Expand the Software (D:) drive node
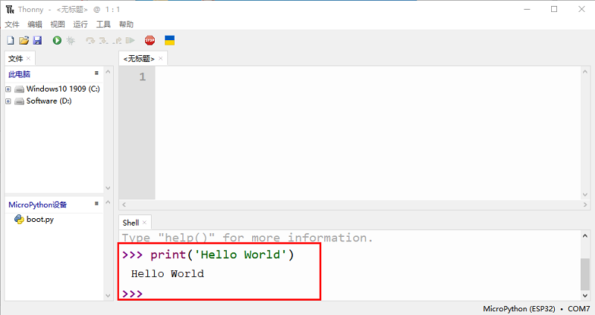 point(8,101)
